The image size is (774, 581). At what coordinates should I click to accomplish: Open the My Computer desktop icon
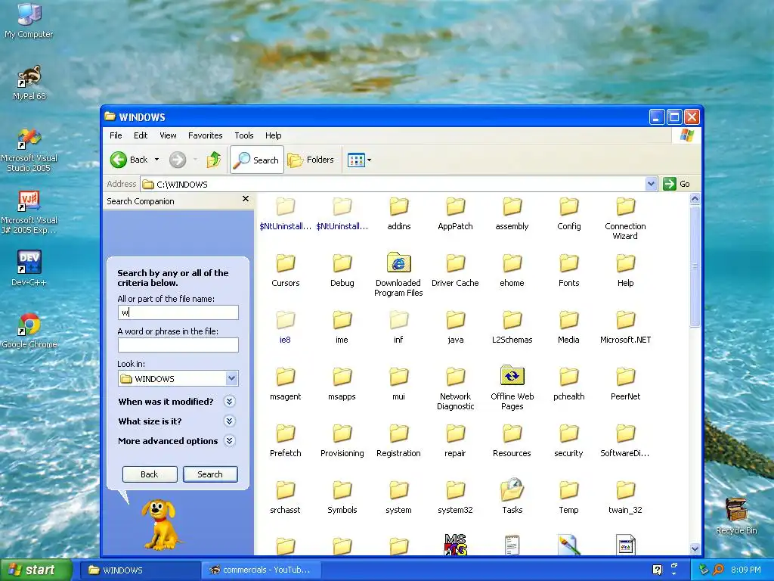pos(29,20)
